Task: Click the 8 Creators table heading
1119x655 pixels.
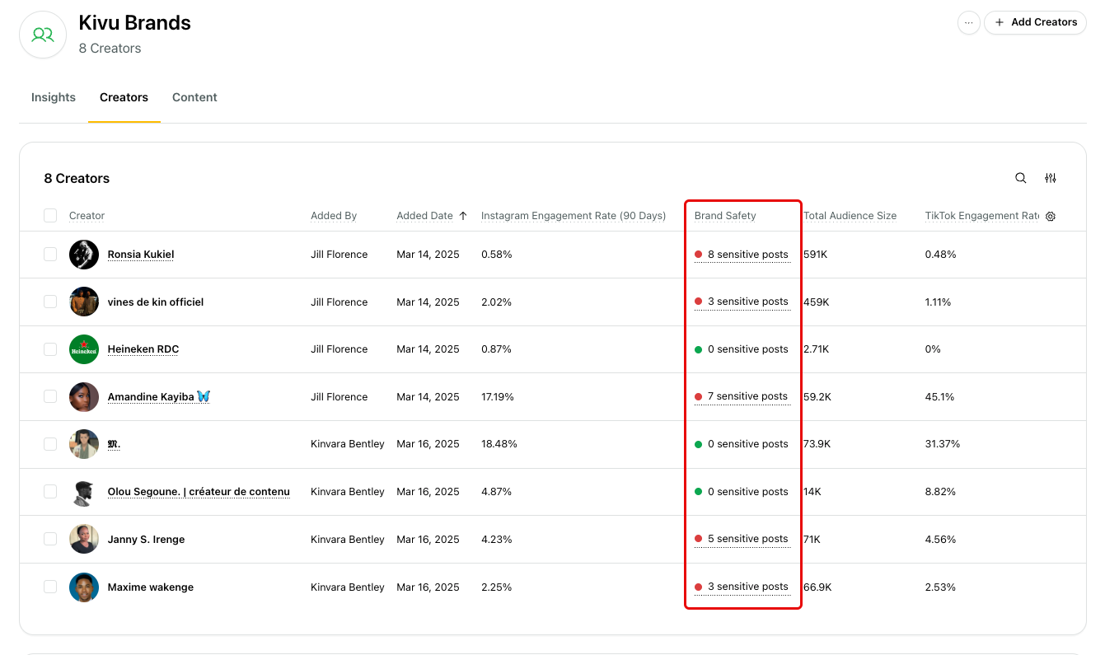Action: [77, 178]
